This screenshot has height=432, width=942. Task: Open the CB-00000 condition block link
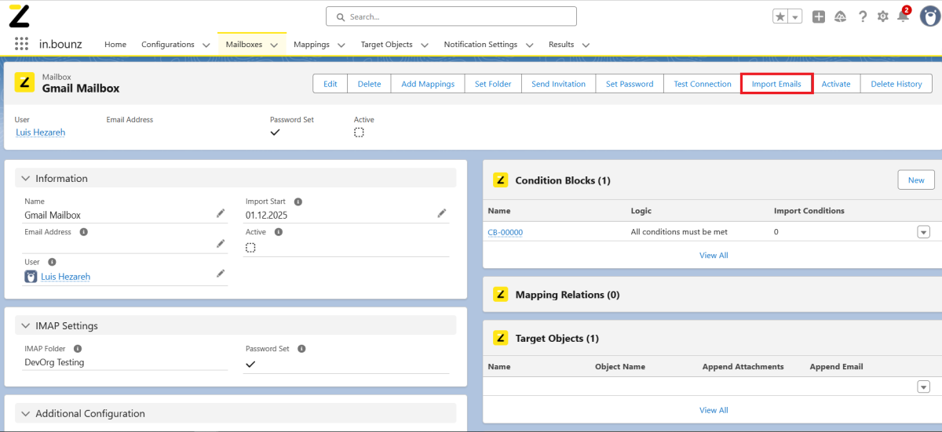tap(505, 233)
